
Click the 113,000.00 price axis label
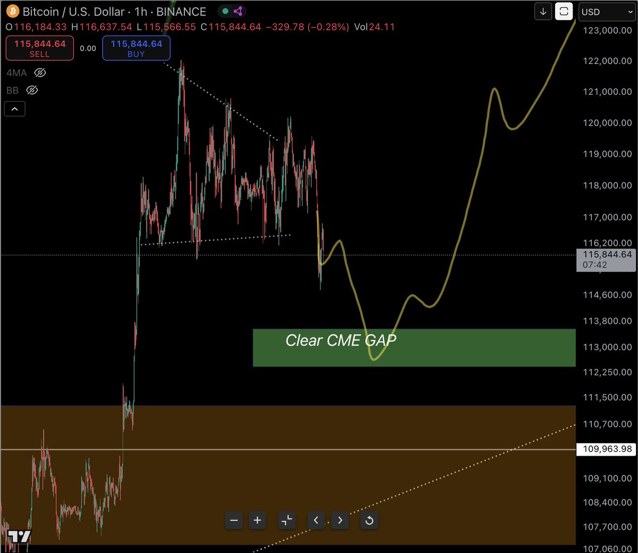(x=607, y=347)
